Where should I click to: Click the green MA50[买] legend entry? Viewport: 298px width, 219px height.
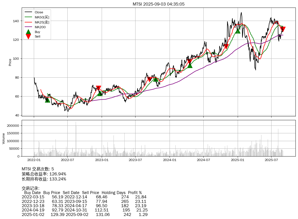click(x=42, y=17)
